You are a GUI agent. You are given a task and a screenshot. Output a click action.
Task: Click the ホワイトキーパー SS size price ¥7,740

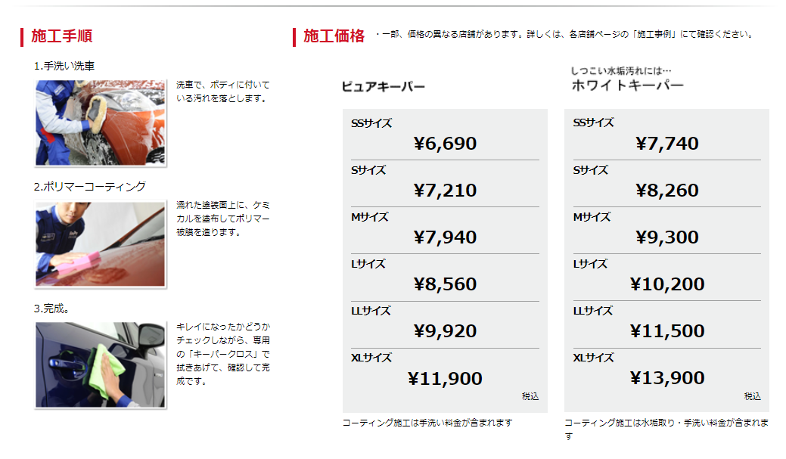(666, 144)
